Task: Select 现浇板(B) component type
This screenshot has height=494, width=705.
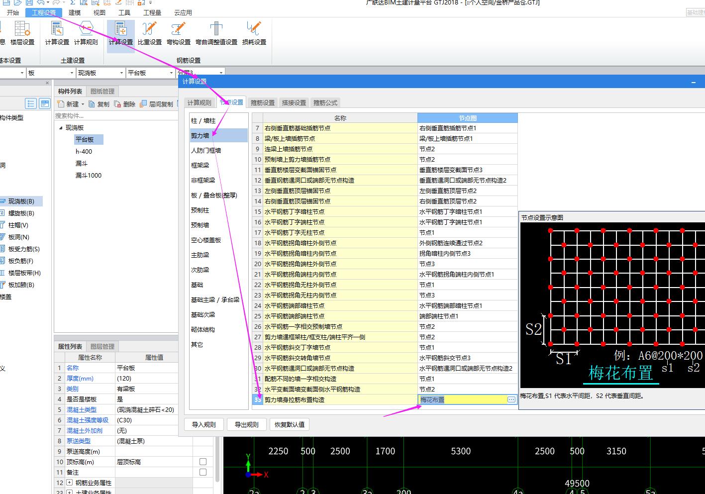Action: pyautogui.click(x=21, y=201)
